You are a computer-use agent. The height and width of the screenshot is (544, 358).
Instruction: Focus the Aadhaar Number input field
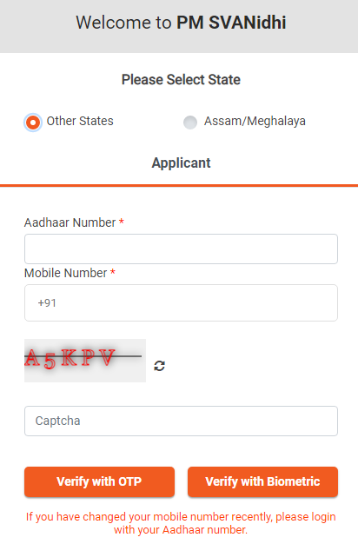181,249
